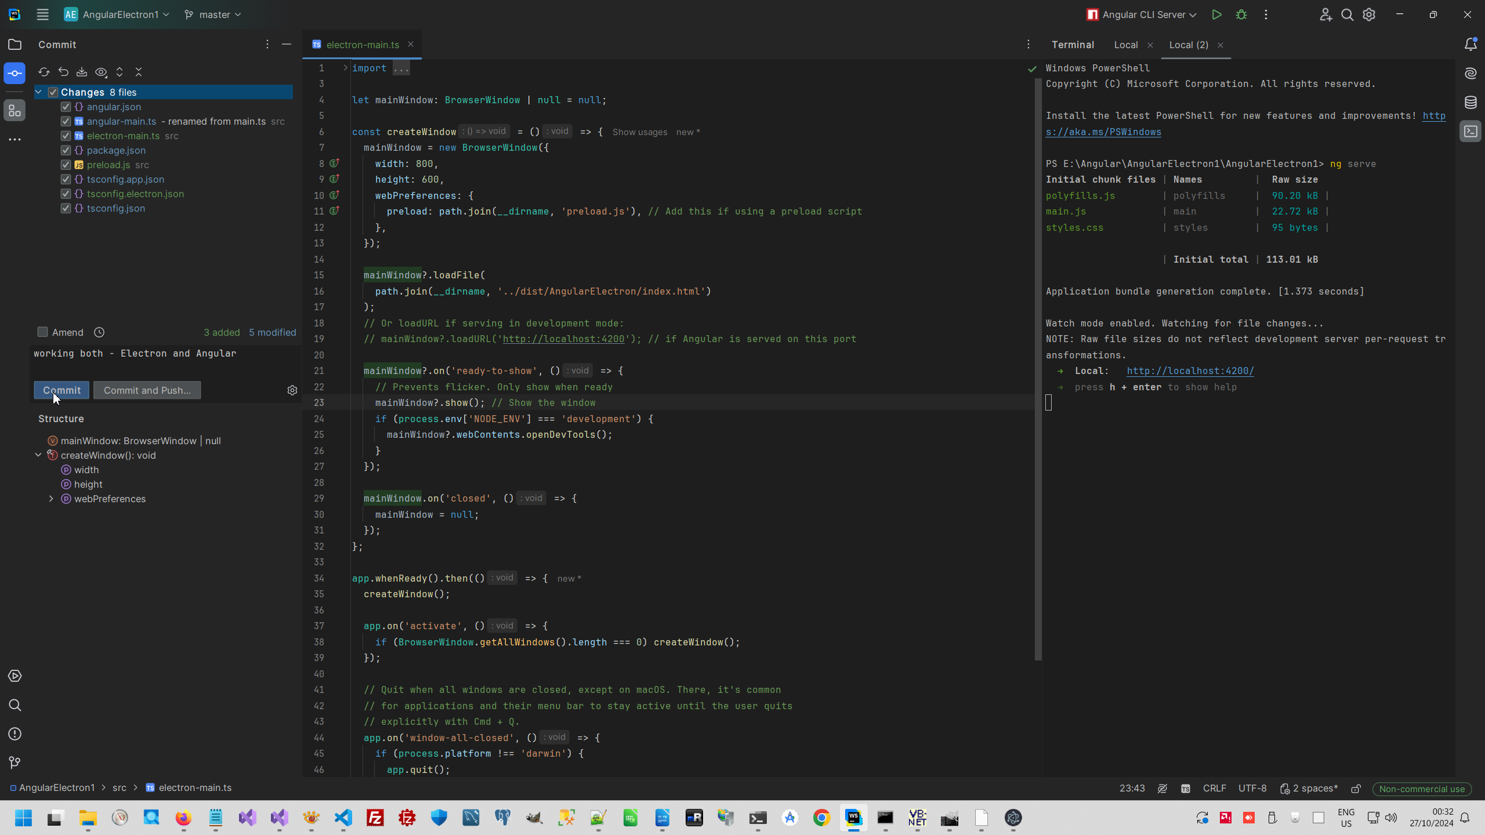1485x835 pixels.
Task: Click the Refresh icon in Commit toolbar
Action: pyautogui.click(x=44, y=72)
